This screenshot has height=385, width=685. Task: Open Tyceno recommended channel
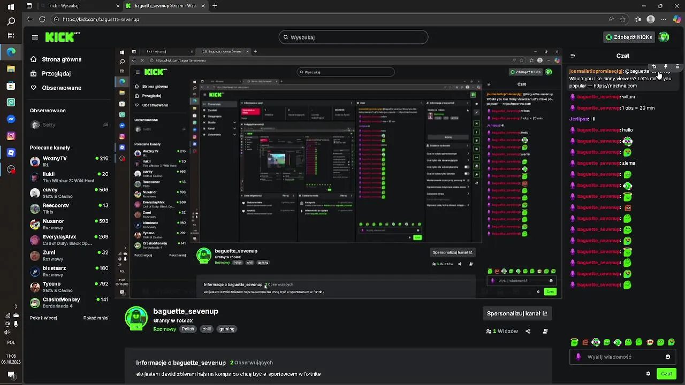70,287
